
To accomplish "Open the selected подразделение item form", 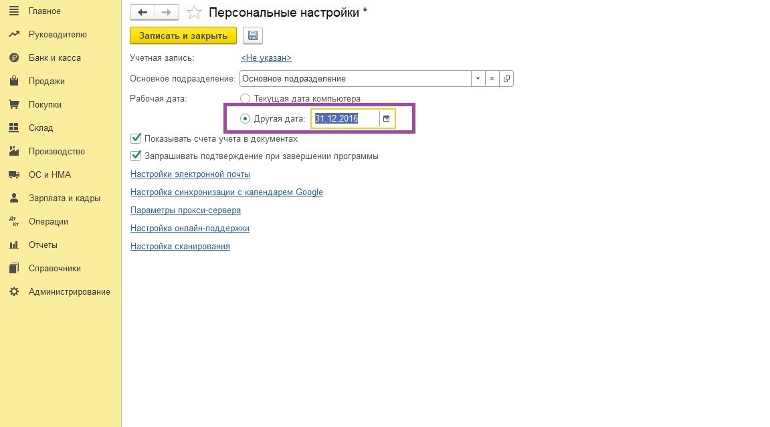I will pos(506,79).
